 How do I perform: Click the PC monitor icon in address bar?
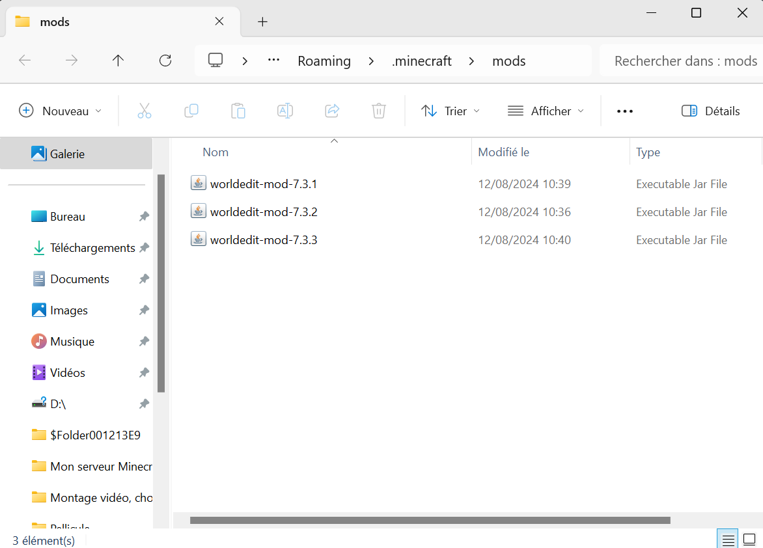pos(215,61)
